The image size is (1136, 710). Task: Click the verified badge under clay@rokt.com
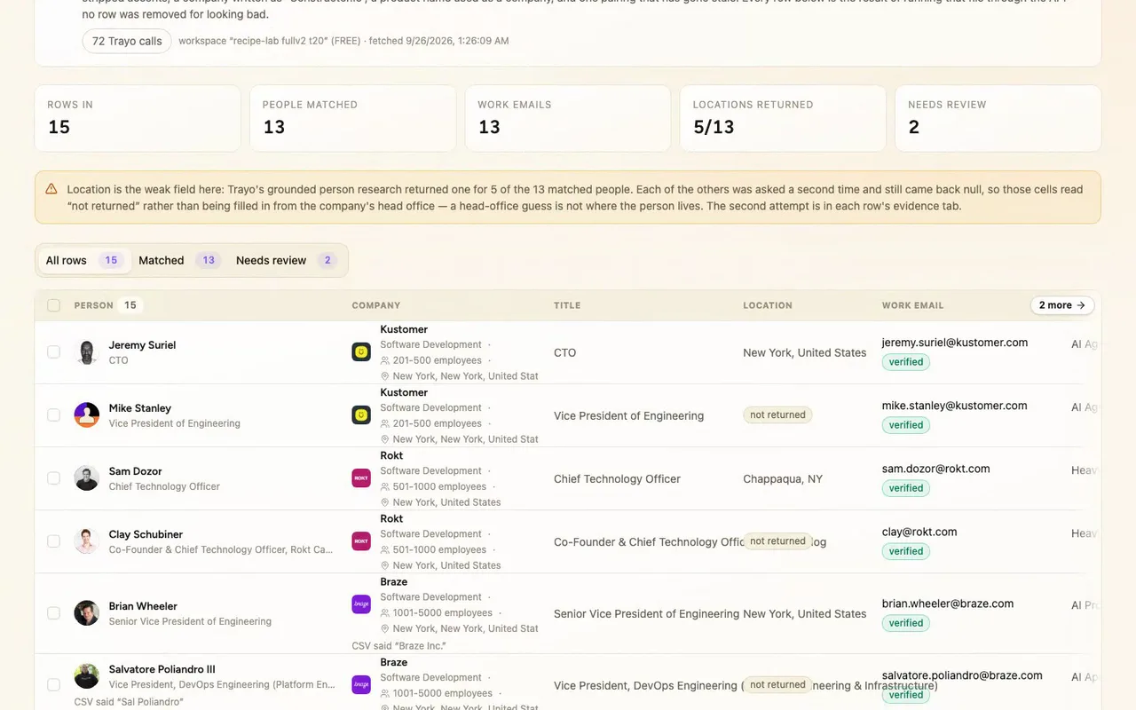click(x=906, y=551)
